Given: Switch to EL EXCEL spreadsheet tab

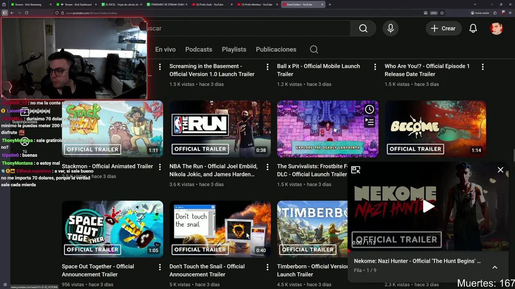Looking at the screenshot, I should point(122,4).
